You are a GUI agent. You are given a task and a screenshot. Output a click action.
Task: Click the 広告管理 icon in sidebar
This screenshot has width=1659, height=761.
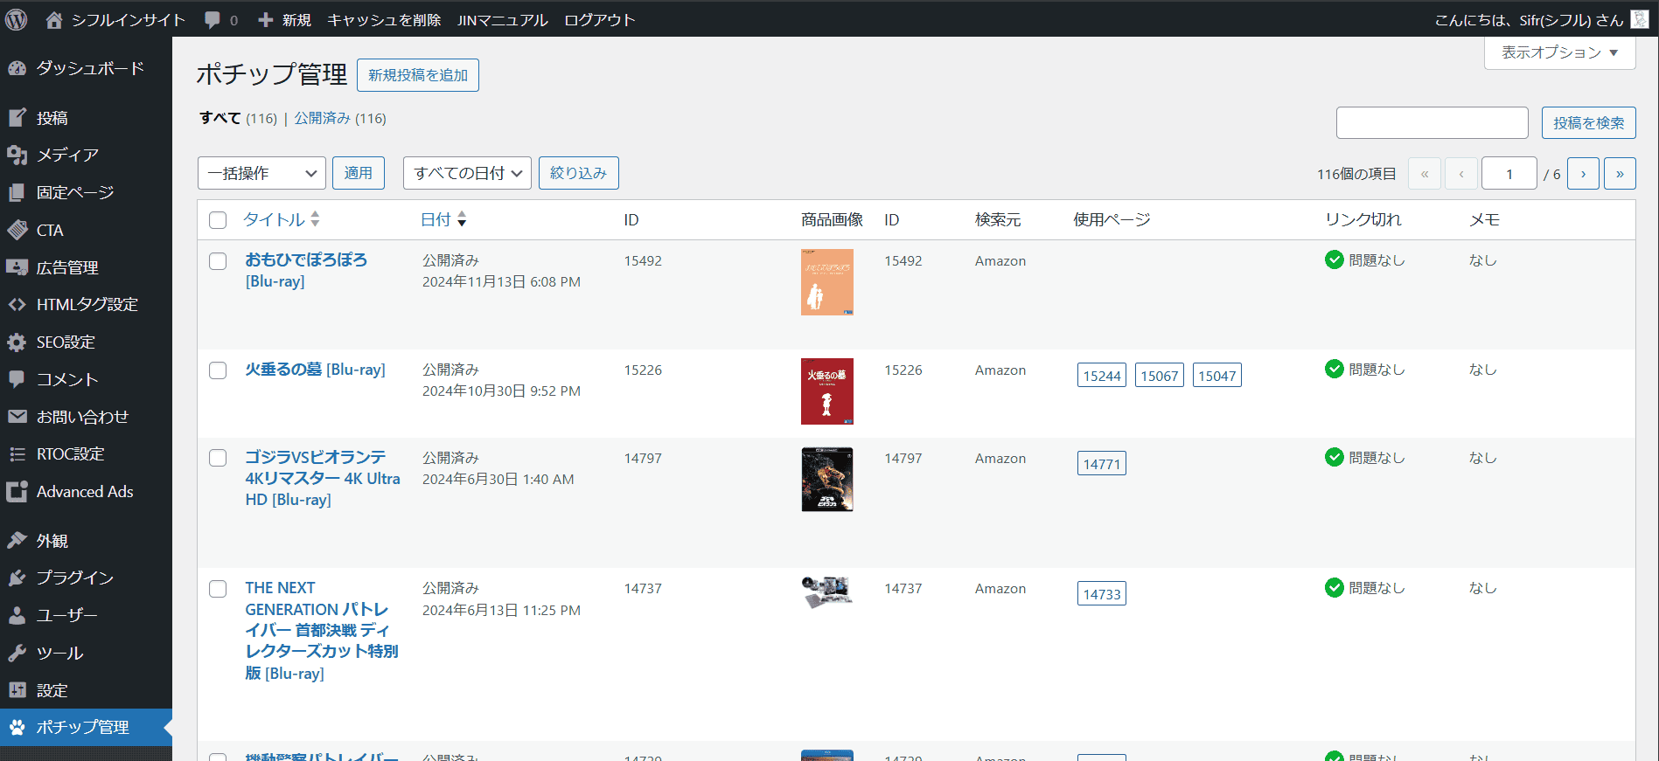pos(17,267)
